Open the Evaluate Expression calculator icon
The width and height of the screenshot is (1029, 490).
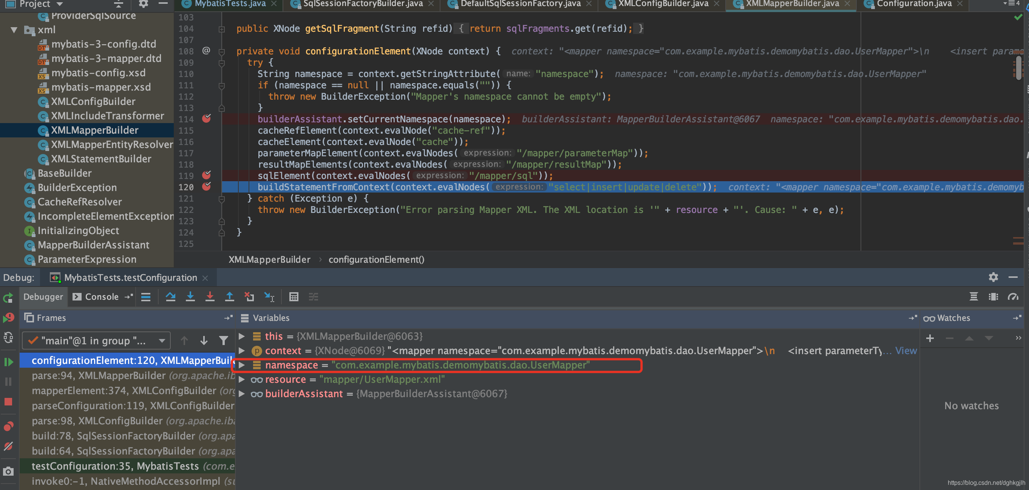tap(294, 297)
